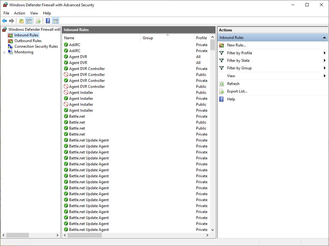329x246 pixels.
Task: Click the Connection Security Rules tree icon
Action: point(10,46)
